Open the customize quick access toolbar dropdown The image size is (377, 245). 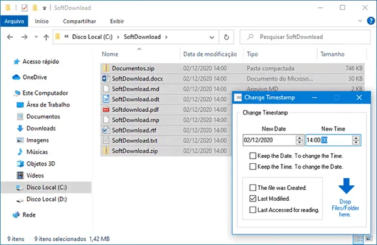tap(44, 8)
